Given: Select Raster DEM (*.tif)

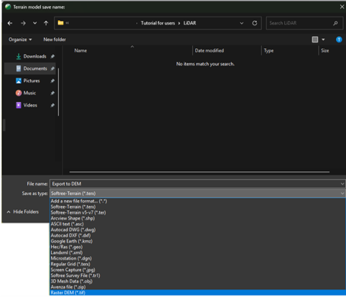Looking at the screenshot, I should click(x=197, y=293).
